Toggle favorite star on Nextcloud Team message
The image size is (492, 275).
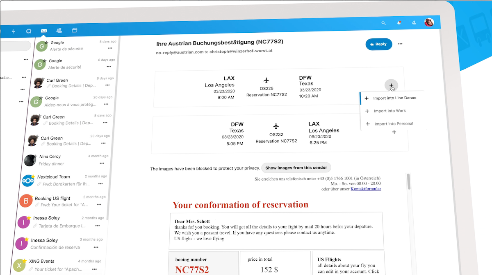click(x=33, y=176)
